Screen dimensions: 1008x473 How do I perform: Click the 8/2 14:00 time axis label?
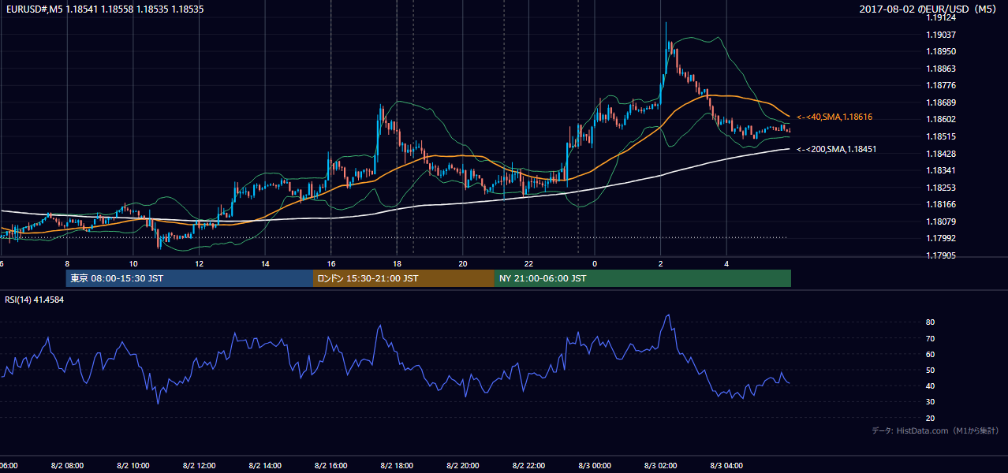click(x=267, y=466)
